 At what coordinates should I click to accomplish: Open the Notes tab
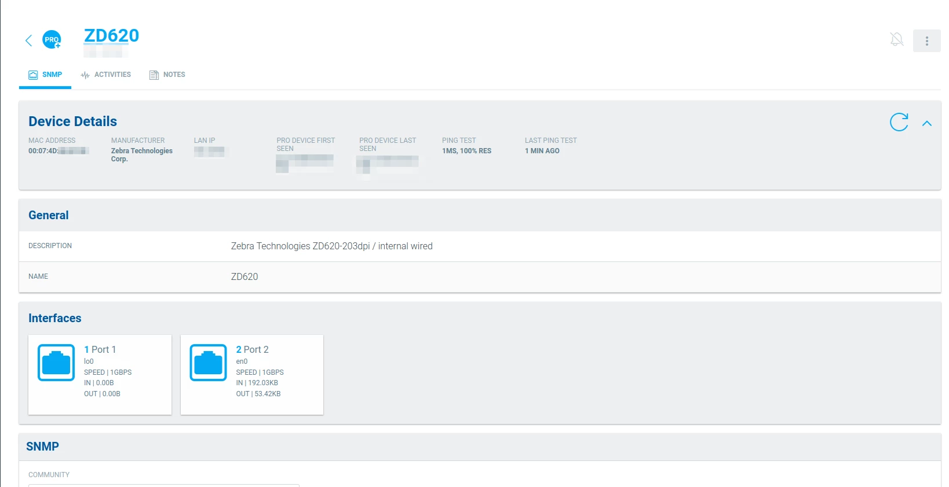click(167, 75)
